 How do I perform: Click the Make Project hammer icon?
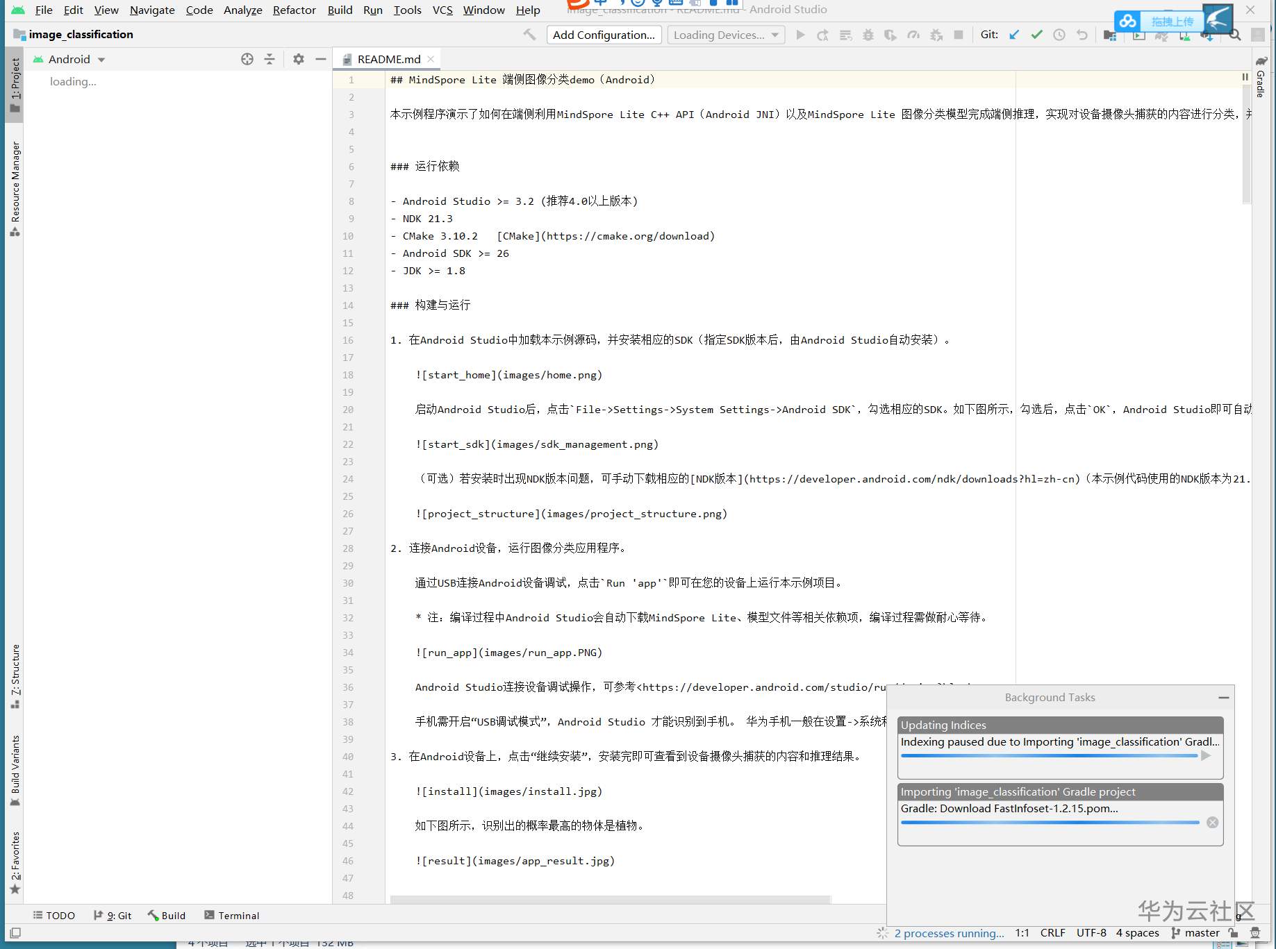coord(529,35)
